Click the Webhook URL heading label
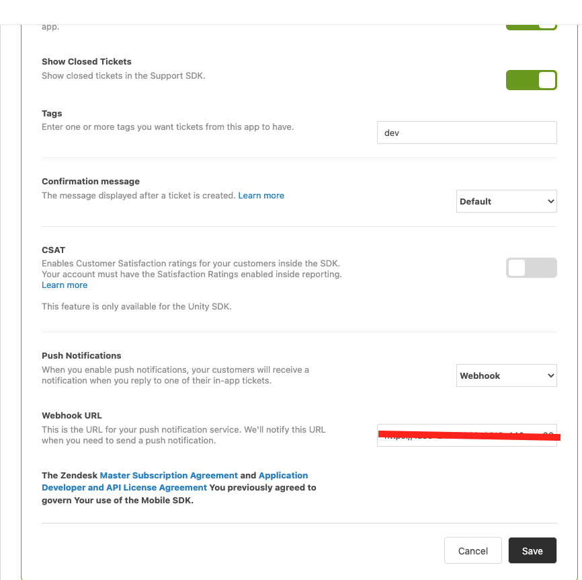582x580 pixels. (x=72, y=416)
